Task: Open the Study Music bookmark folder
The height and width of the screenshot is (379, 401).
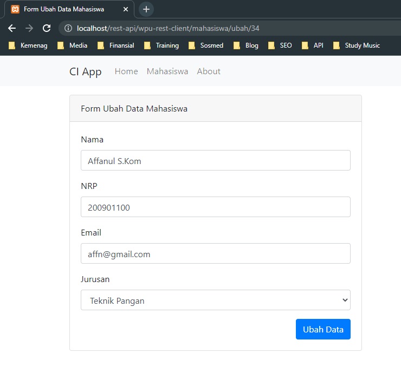Action: point(357,45)
